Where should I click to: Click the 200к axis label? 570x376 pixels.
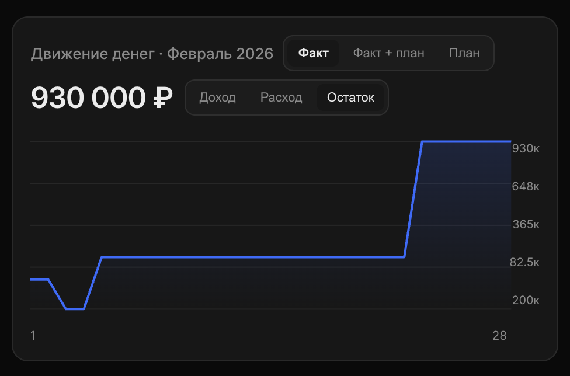tap(526, 300)
